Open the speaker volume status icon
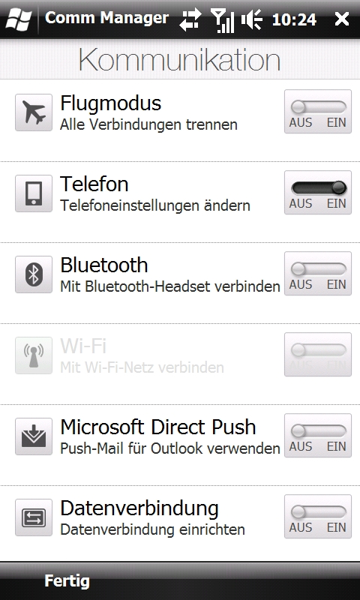The width and height of the screenshot is (360, 600). pyautogui.click(x=251, y=19)
